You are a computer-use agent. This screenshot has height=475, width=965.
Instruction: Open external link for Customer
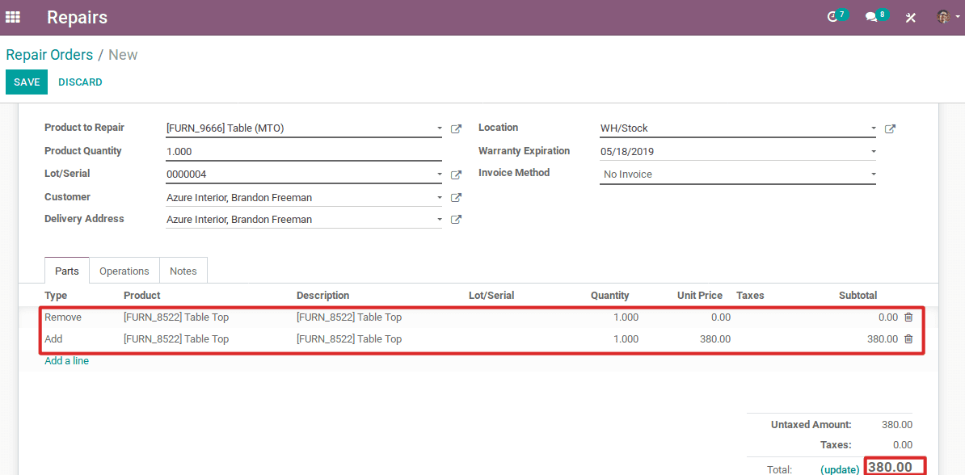pos(456,197)
